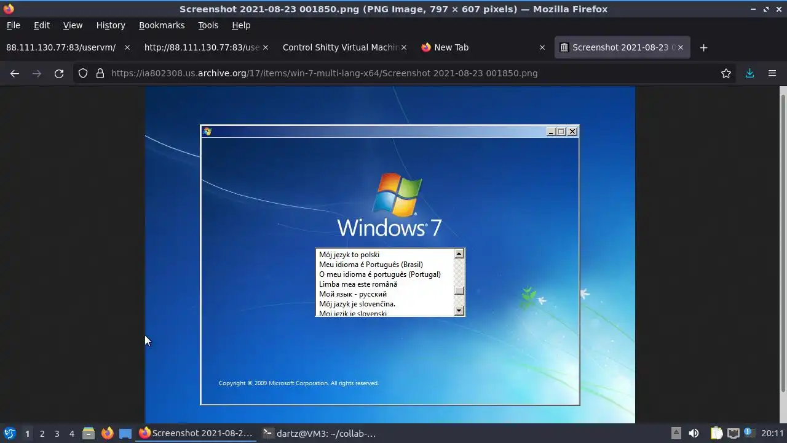Screen dimensions: 787x443
Task: Activate the dartz@VM3 terminal taskbar button
Action: pyautogui.click(x=320, y=433)
